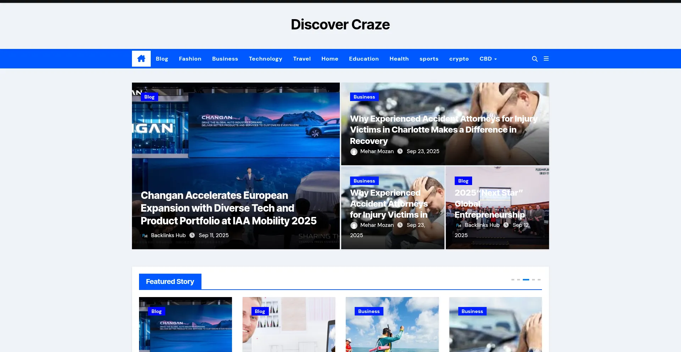This screenshot has height=352, width=681.
Task: Click Business tag on beach Featured Story card
Action: click(x=369, y=311)
